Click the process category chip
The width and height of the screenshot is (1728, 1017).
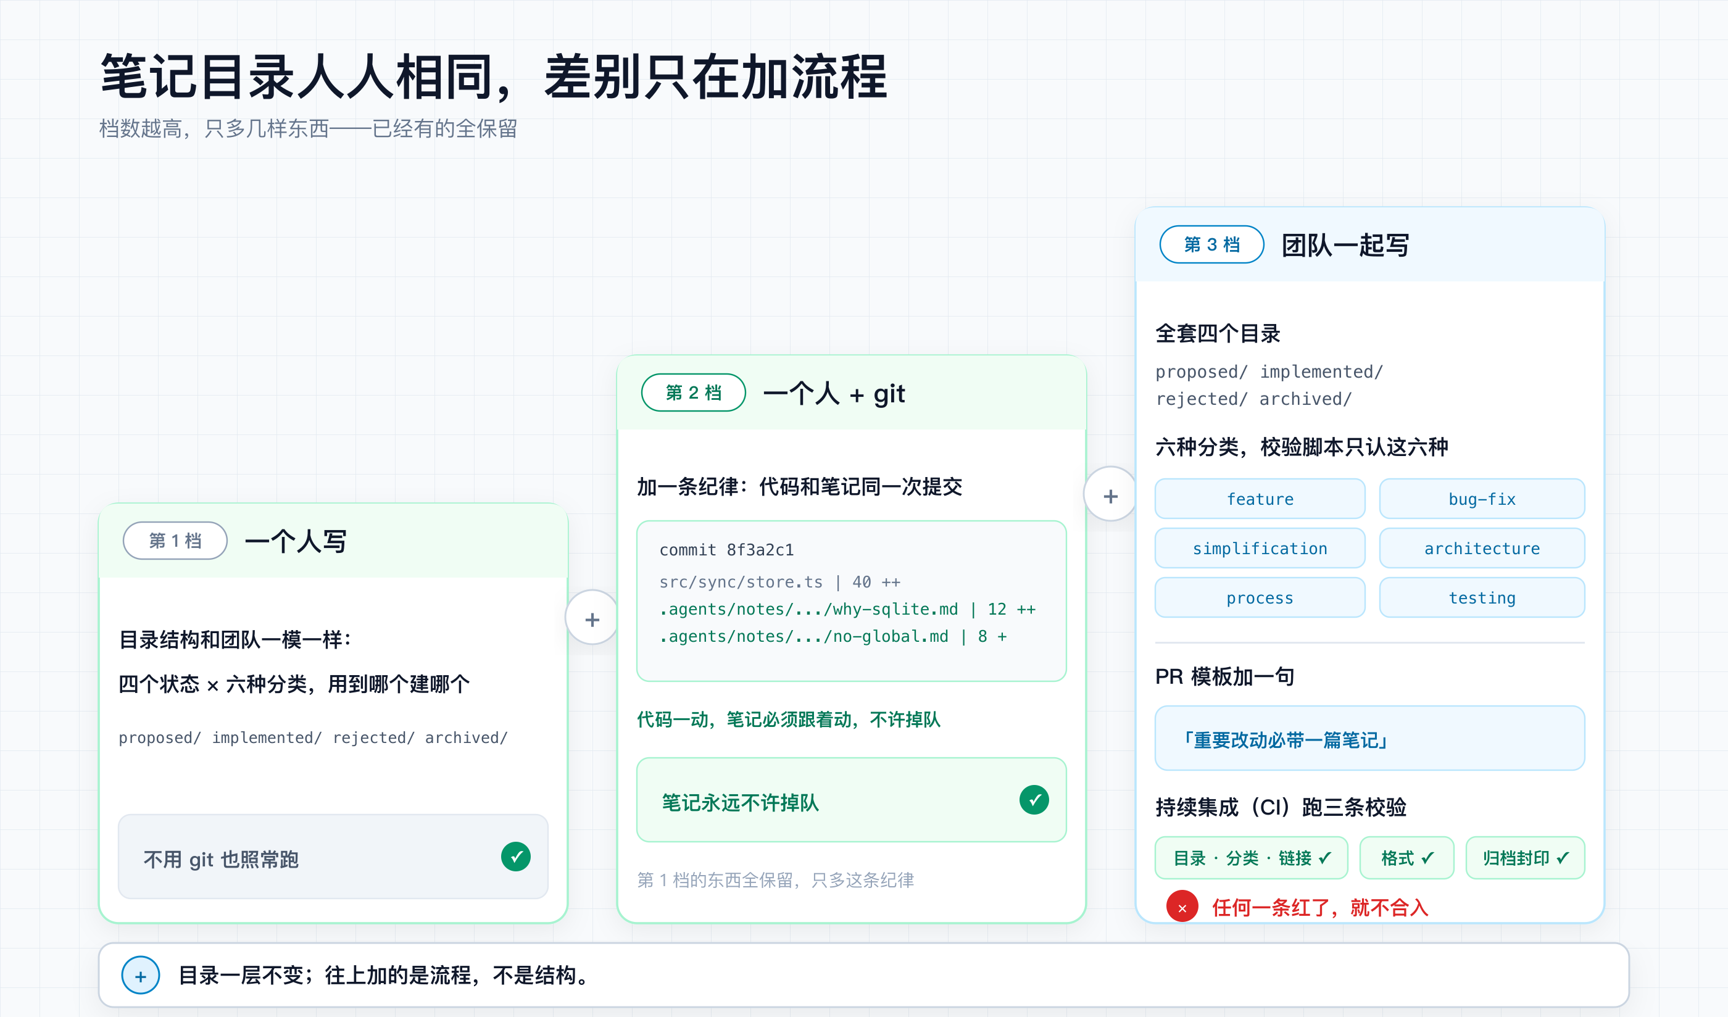(1260, 597)
